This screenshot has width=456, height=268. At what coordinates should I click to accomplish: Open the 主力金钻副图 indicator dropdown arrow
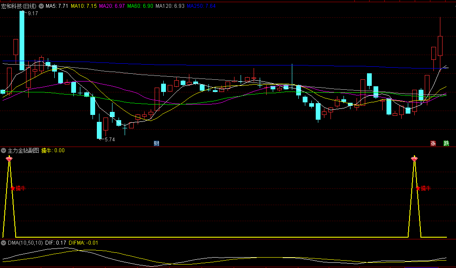point(3,150)
